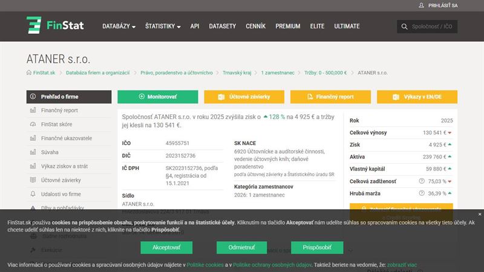Click the search magnifier icon
Viewport: 484px width, 272px height.
(x=404, y=27)
